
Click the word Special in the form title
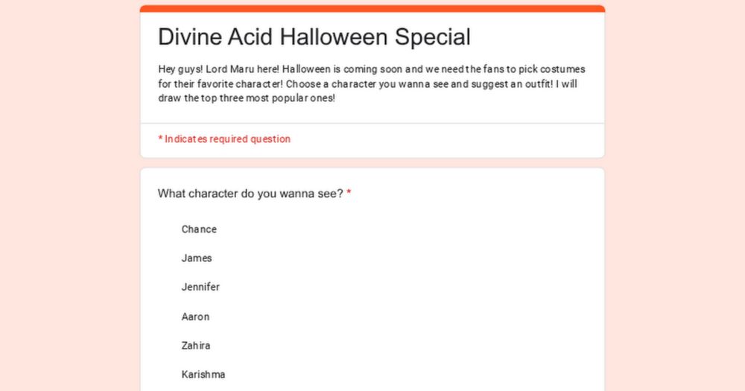[432, 37]
